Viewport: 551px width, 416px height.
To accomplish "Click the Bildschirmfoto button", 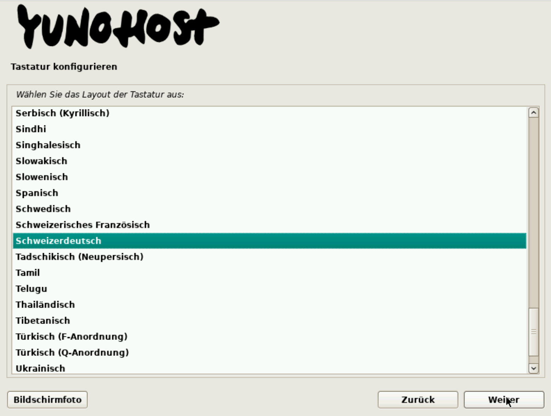I will click(x=48, y=399).
